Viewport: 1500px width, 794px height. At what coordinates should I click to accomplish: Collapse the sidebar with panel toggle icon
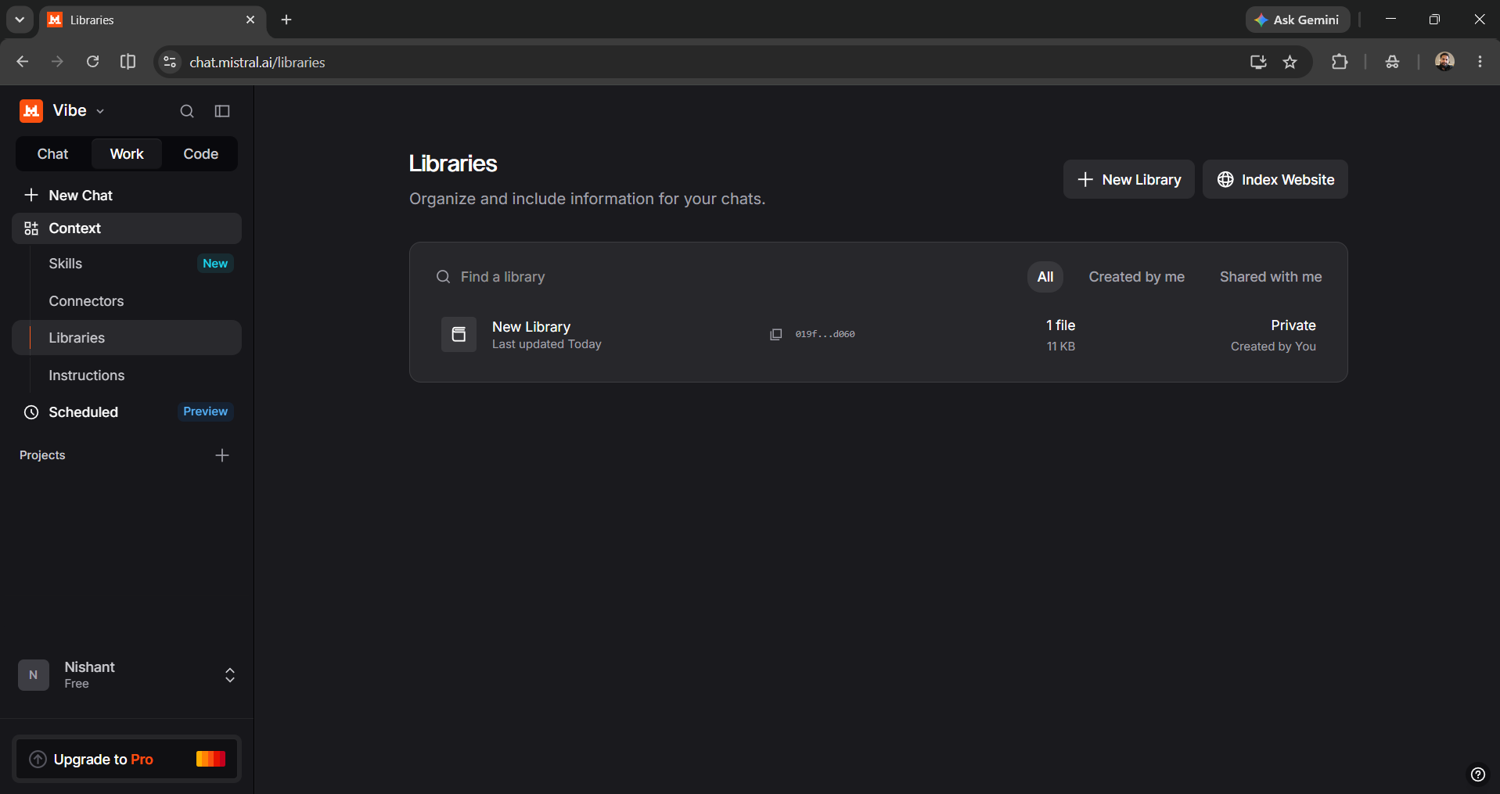pos(222,111)
